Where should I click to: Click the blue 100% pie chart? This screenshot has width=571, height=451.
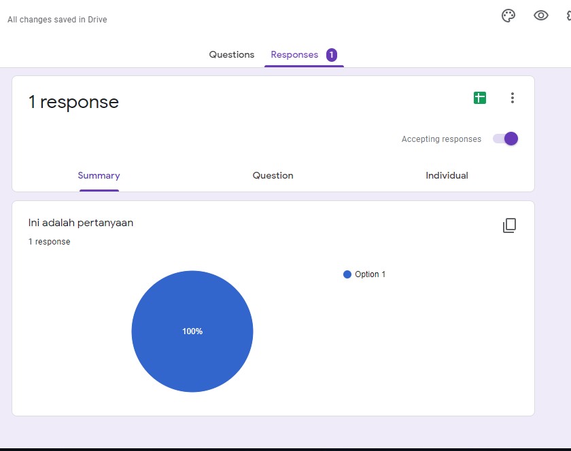pyautogui.click(x=192, y=331)
